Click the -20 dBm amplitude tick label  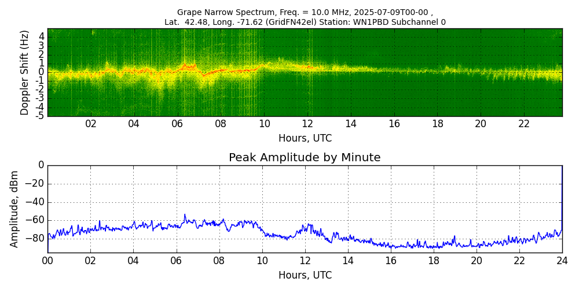tap(35, 184)
